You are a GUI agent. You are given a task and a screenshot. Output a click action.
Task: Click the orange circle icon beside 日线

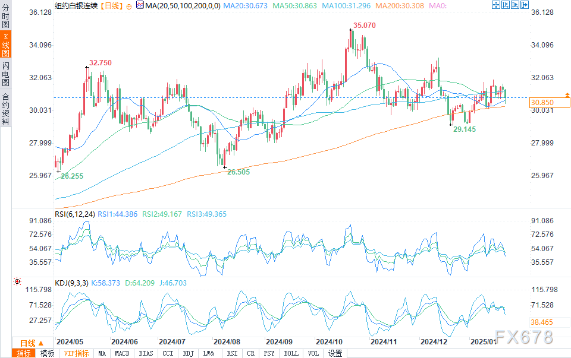pyautogui.click(x=129, y=7)
